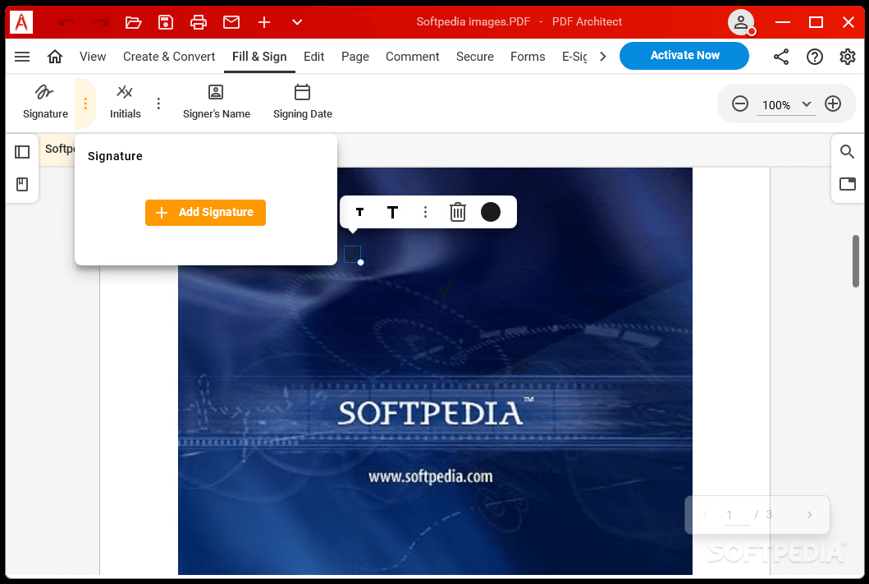Click the plus icon in title bar

[264, 22]
